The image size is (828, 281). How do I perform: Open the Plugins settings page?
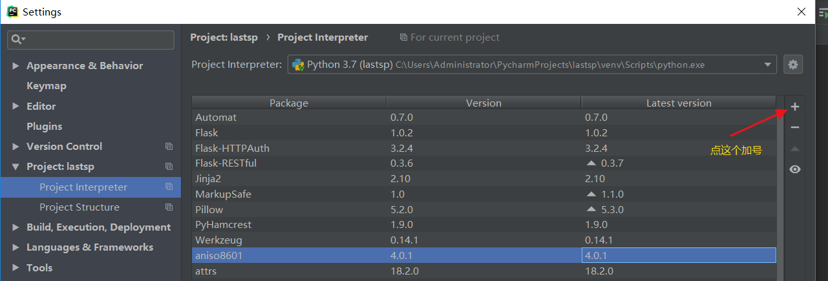pos(45,127)
